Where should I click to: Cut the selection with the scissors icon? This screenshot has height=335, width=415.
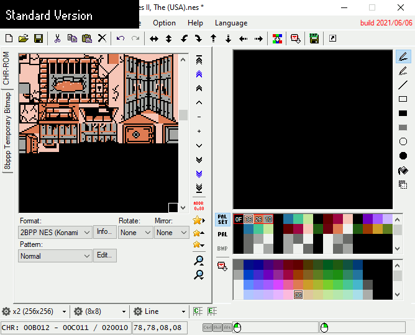point(57,38)
